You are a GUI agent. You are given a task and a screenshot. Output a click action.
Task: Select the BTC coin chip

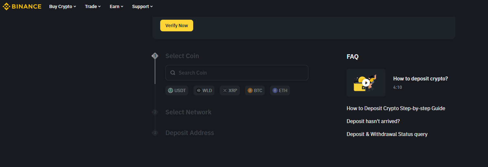pos(255,90)
